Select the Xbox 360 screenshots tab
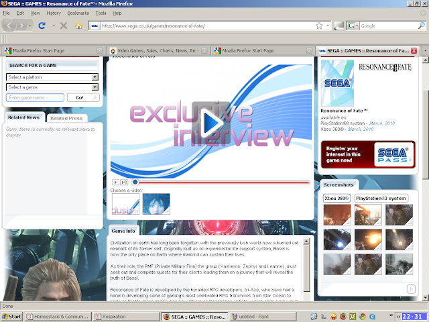This screenshot has width=429, height=322. (x=336, y=199)
